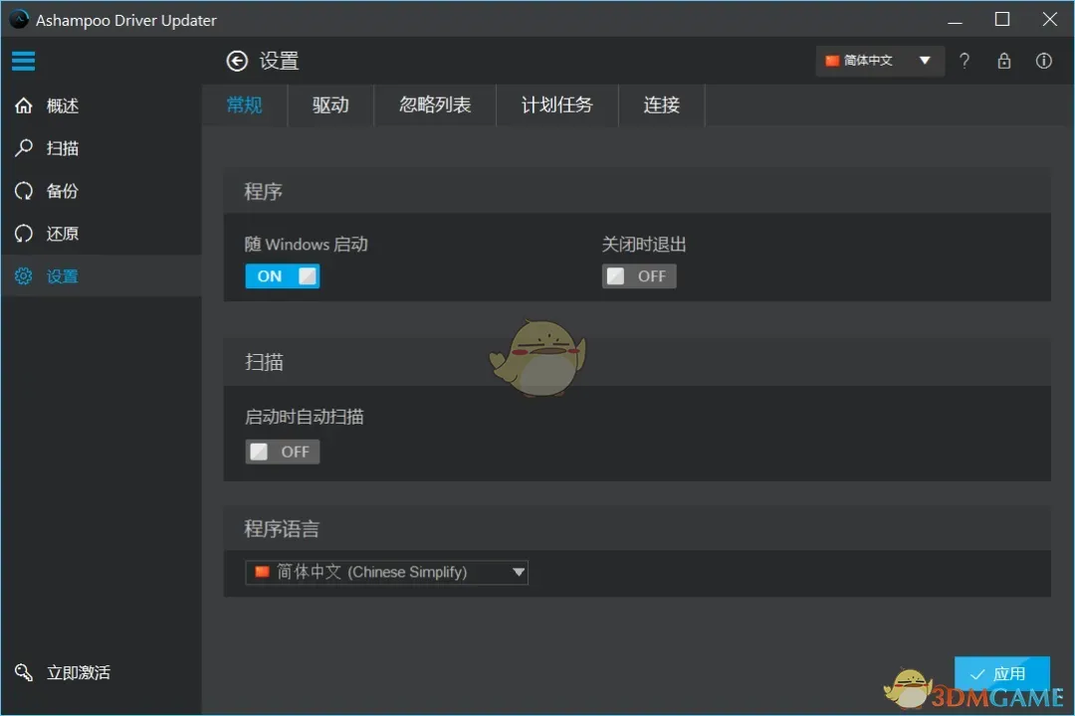Click the help question mark icon
The height and width of the screenshot is (716, 1075).
click(965, 61)
